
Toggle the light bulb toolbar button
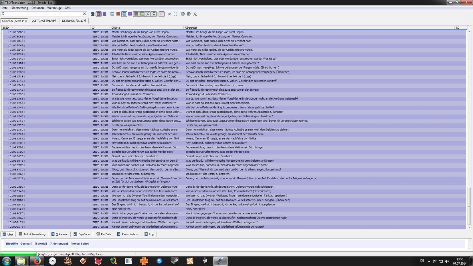click(154, 14)
